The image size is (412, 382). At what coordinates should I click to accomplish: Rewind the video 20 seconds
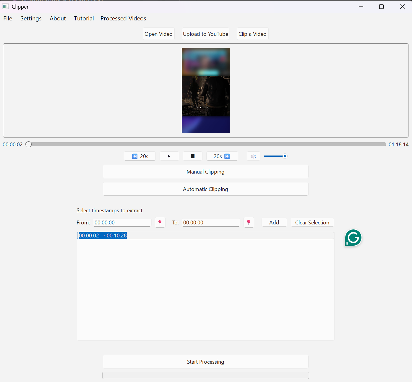[x=140, y=156]
